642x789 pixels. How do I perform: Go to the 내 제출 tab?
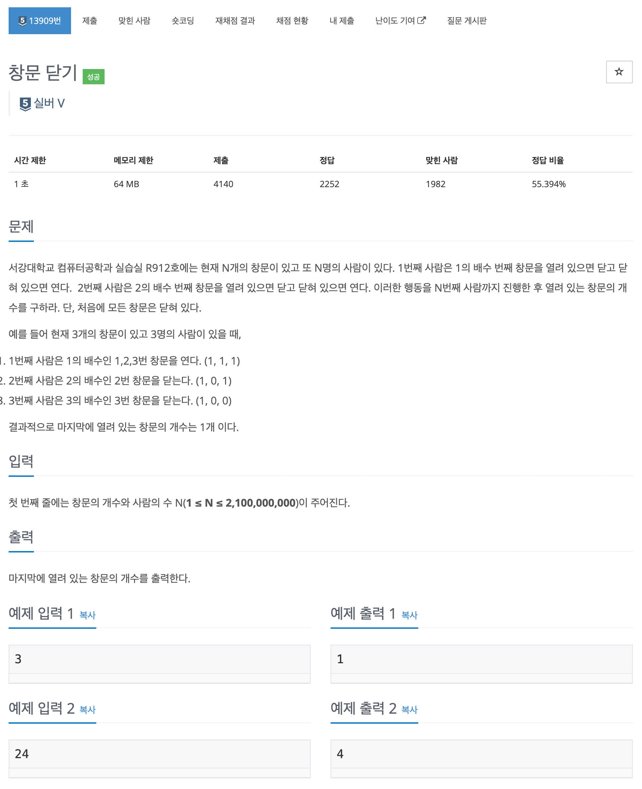[342, 21]
